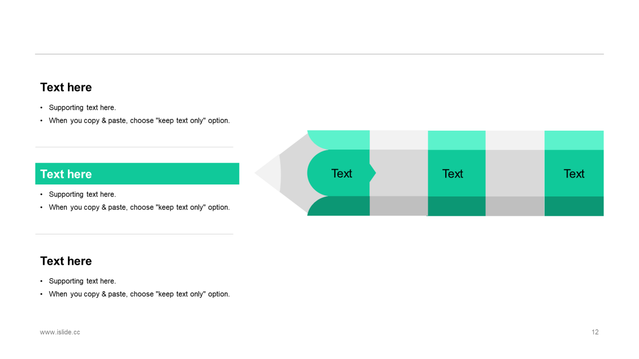Select third section Supporting text here bullet
The width and height of the screenshot is (639, 359).
(x=82, y=281)
